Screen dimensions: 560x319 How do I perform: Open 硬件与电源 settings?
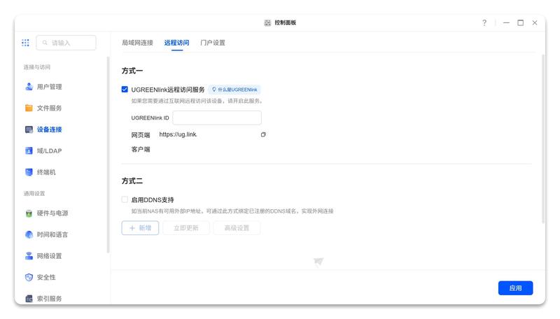pos(47,213)
